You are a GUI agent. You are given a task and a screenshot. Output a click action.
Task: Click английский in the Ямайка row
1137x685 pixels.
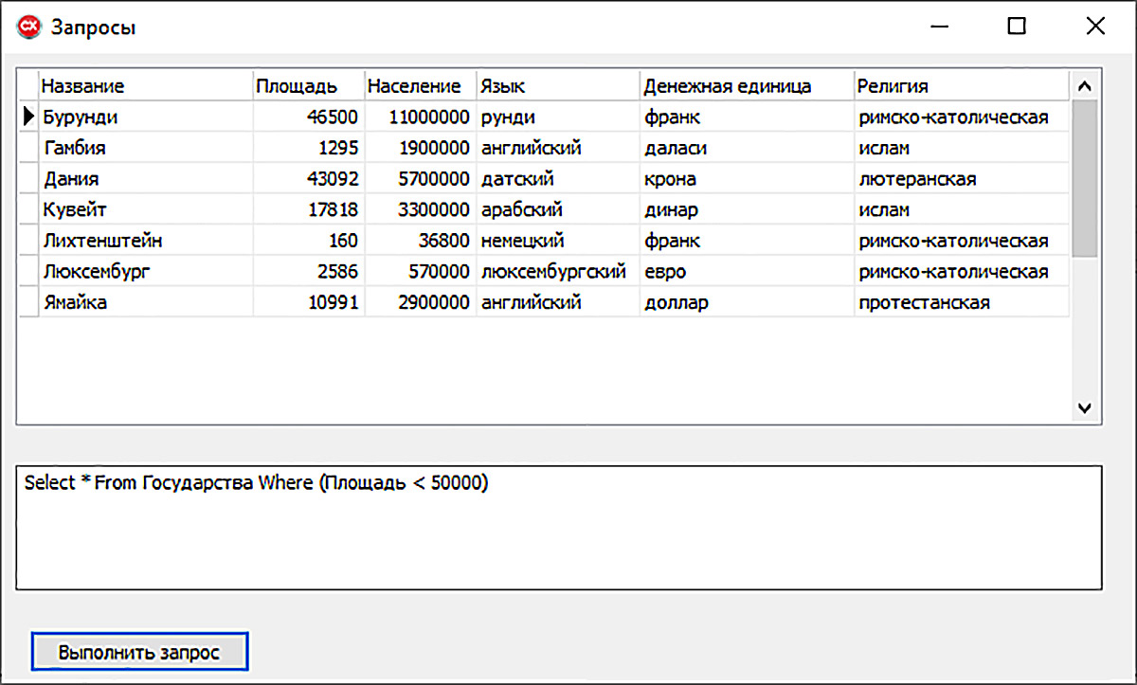(x=557, y=302)
